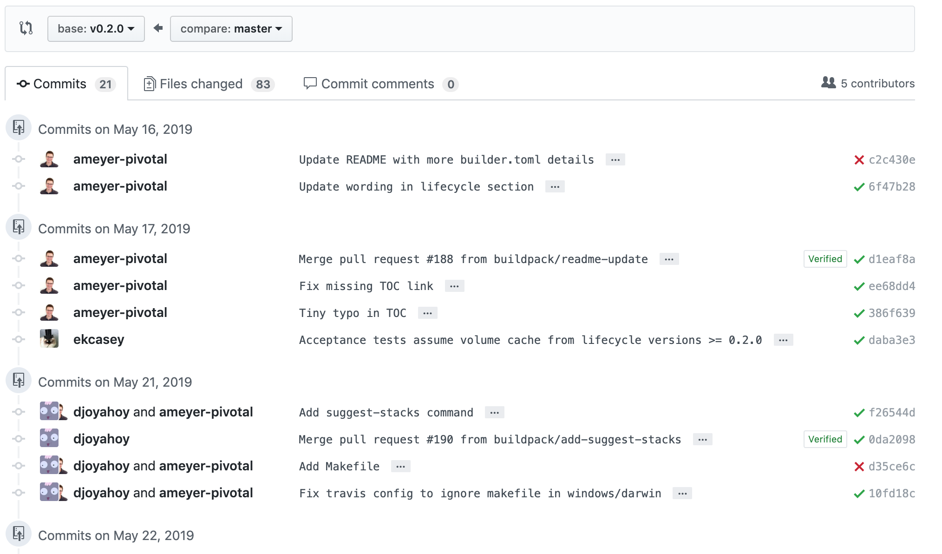Click the 5 contributors link

click(877, 83)
